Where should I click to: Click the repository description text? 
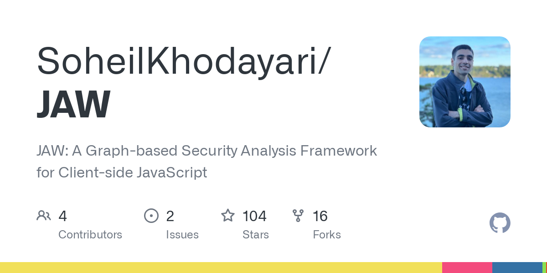(x=206, y=161)
